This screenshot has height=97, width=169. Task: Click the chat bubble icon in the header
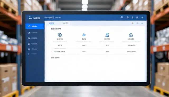(x=137, y=17)
